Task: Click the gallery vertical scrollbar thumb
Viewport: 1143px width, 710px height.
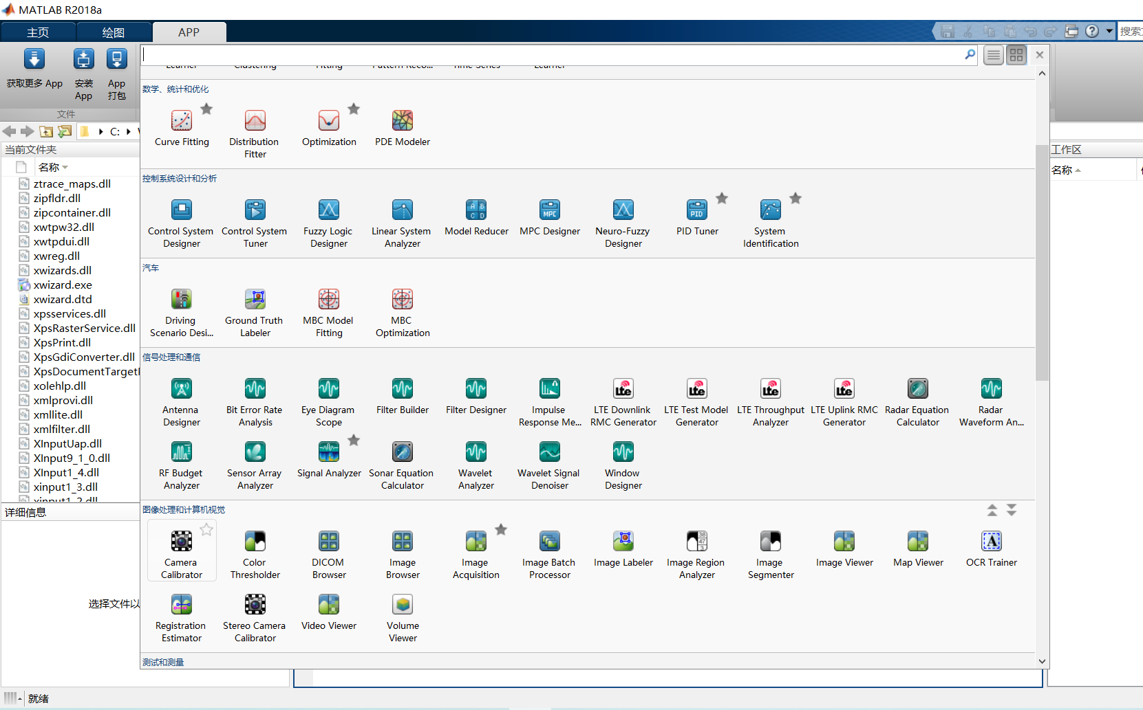Action: click(x=1042, y=263)
